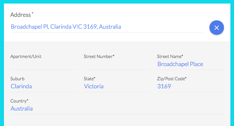This screenshot has height=126, width=234.
Task: Click the Street Name label text
Action: (169, 56)
